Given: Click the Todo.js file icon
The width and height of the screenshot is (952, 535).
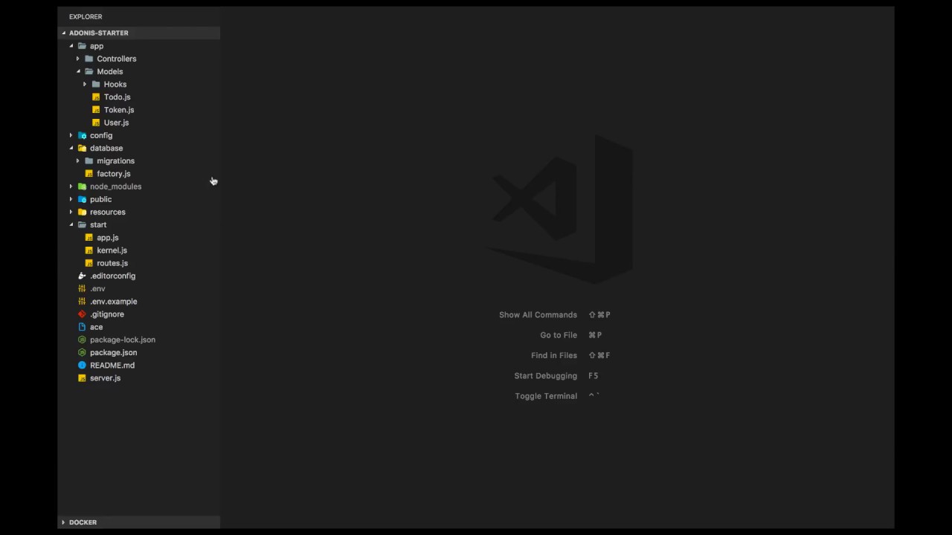Looking at the screenshot, I should (96, 97).
